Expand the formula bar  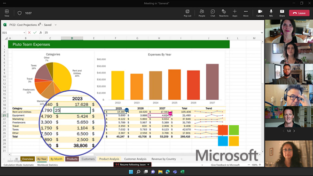coord(262,32)
